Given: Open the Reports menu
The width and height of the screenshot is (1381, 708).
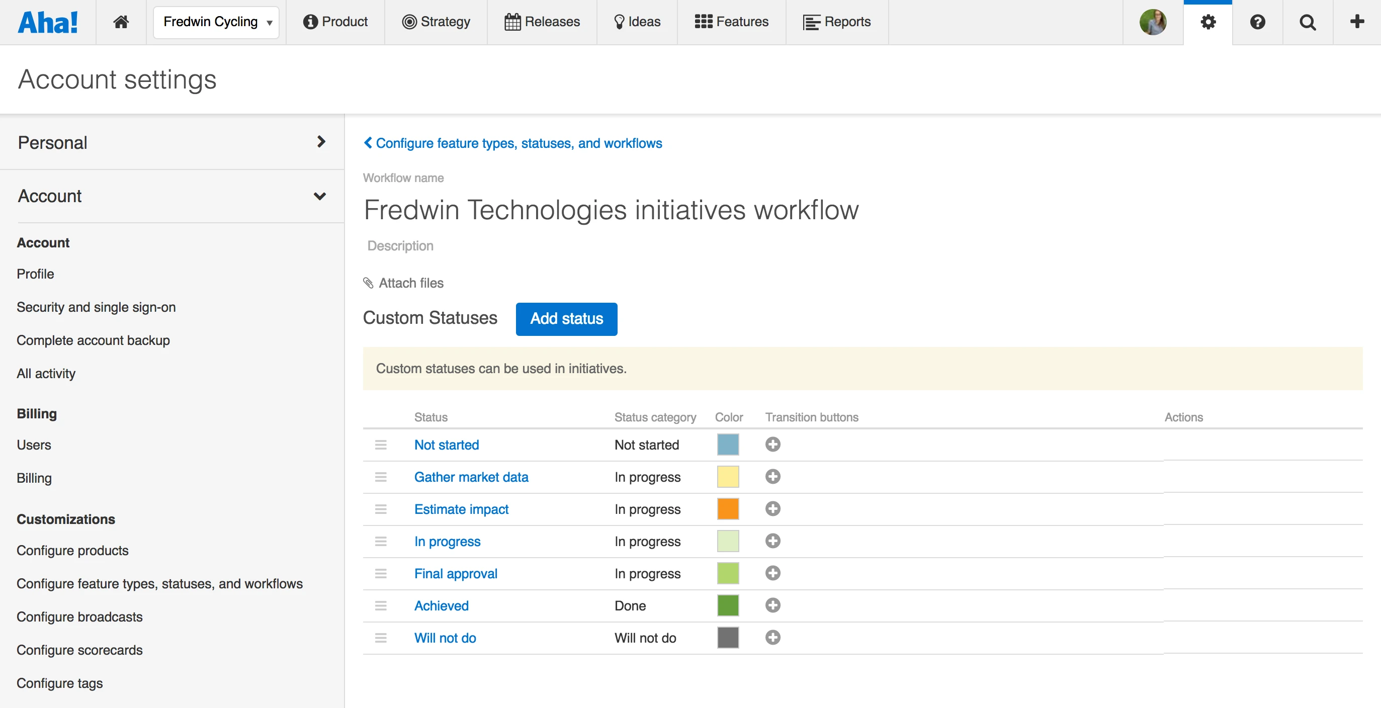Looking at the screenshot, I should (x=837, y=22).
